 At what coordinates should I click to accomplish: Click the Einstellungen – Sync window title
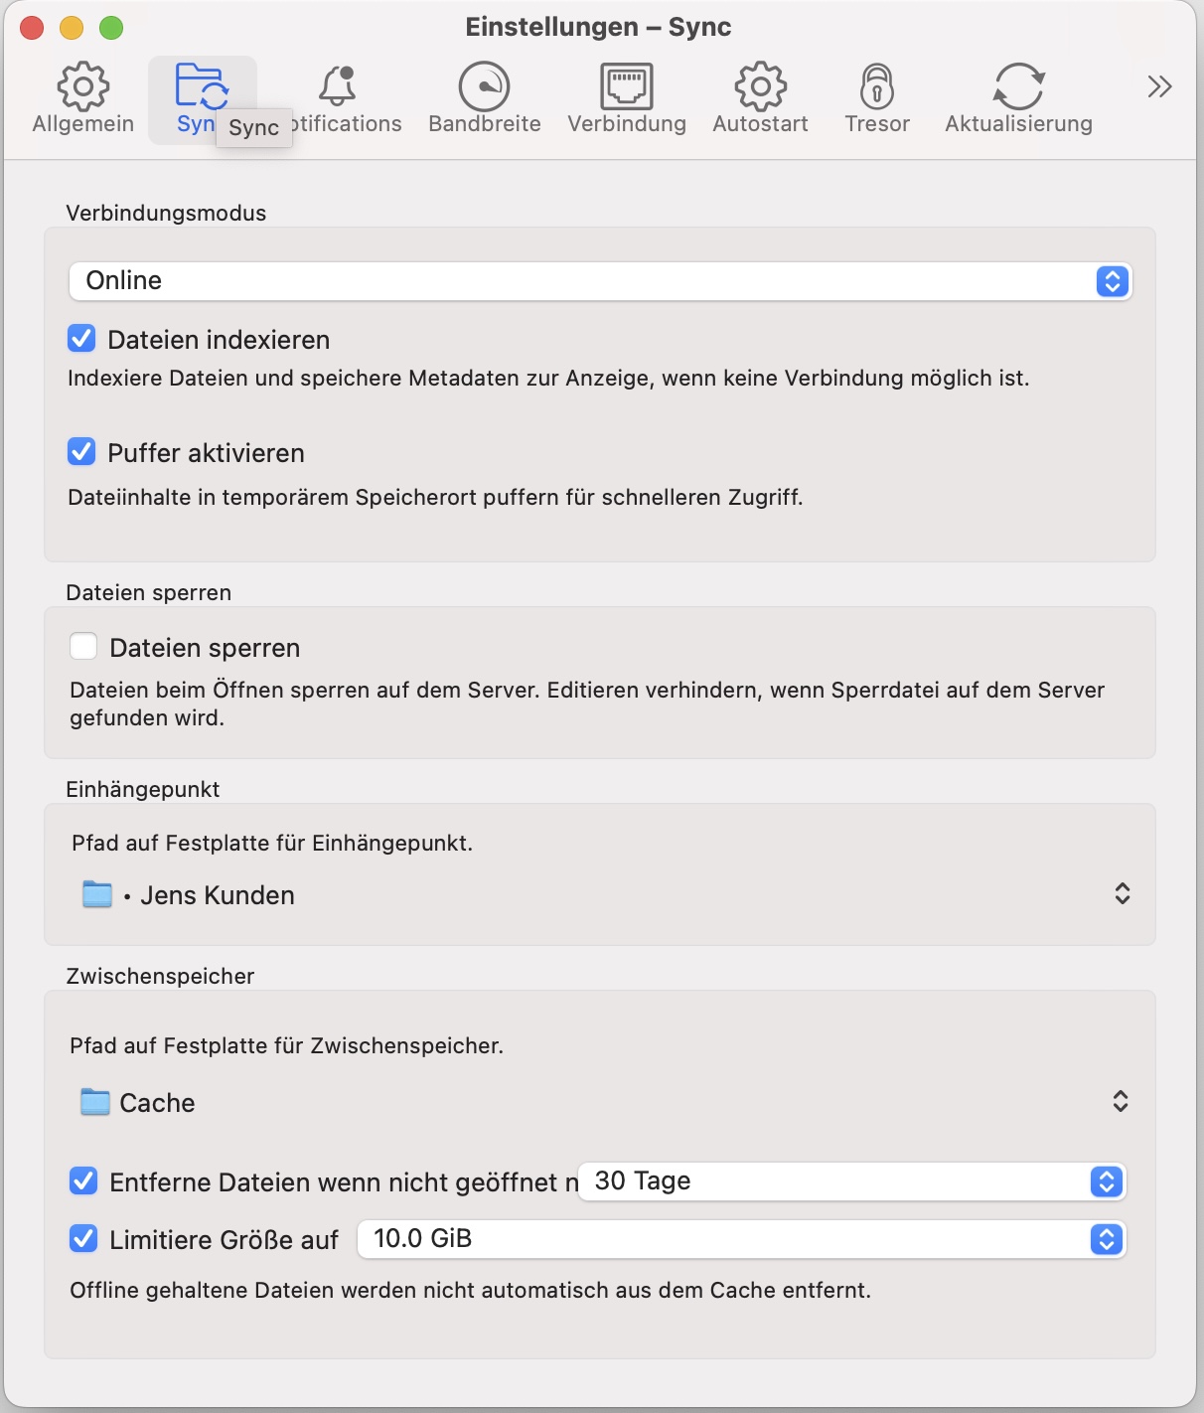click(x=598, y=28)
